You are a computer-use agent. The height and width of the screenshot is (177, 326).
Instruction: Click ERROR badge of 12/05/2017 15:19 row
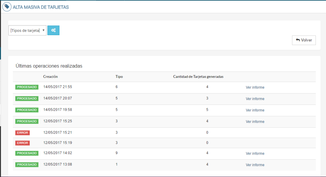click(x=22, y=143)
